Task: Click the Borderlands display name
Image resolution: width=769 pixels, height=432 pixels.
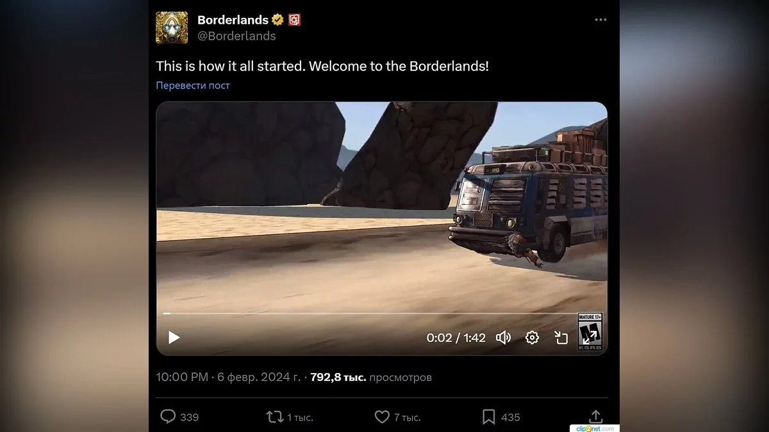Action: 233,20
